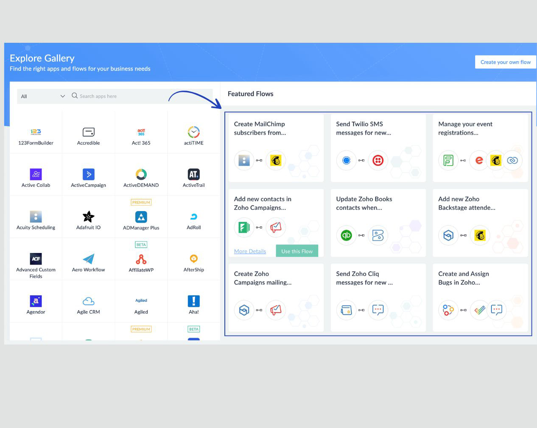Click Twilio icon in Send Twilio SMS card
537x428 pixels.
click(378, 160)
